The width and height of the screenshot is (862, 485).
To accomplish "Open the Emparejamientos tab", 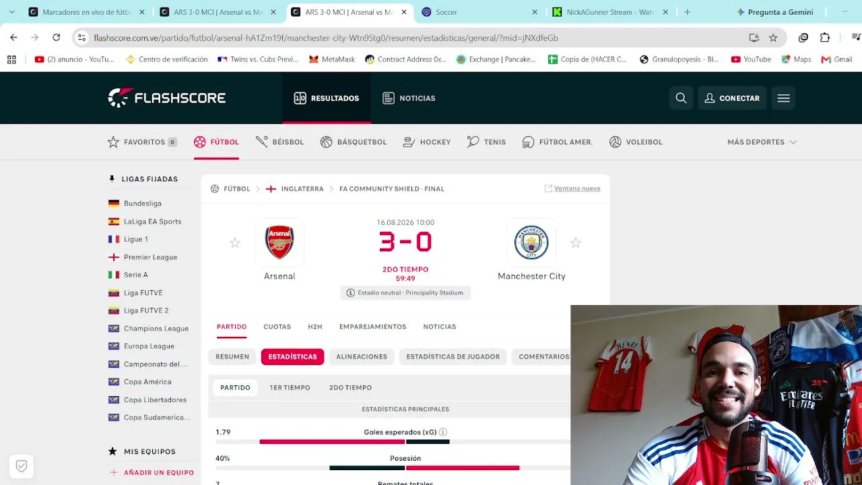I will [x=373, y=327].
